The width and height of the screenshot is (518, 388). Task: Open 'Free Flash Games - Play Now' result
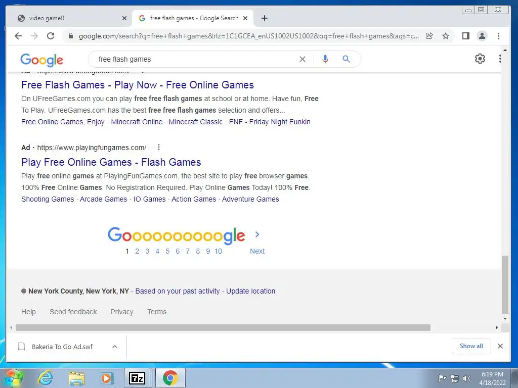tap(138, 85)
